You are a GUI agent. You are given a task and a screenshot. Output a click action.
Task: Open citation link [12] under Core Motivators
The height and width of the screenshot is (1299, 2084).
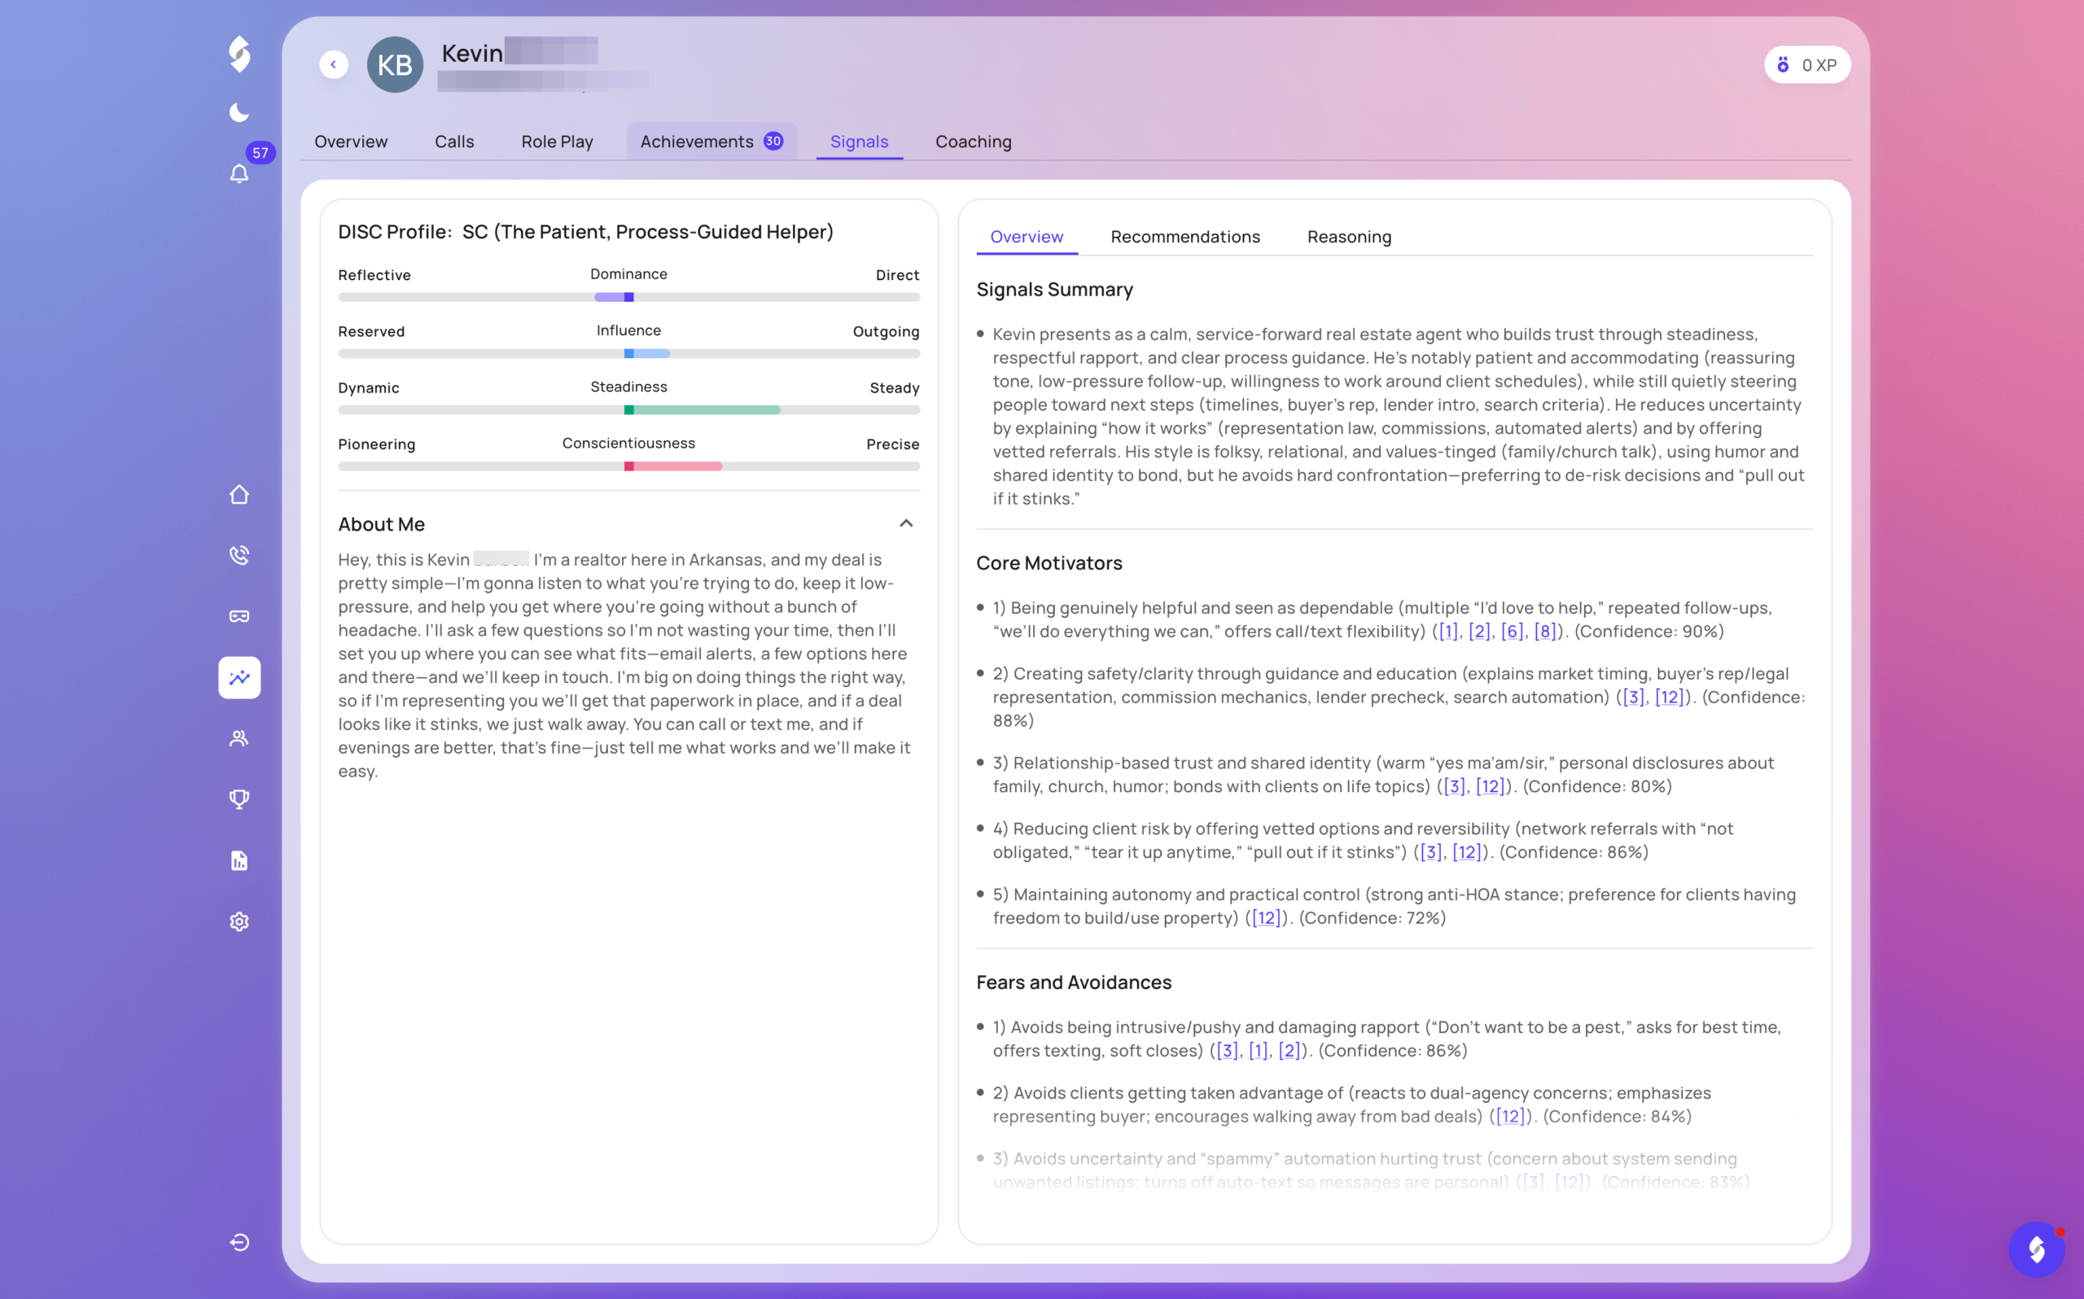(x=1667, y=697)
